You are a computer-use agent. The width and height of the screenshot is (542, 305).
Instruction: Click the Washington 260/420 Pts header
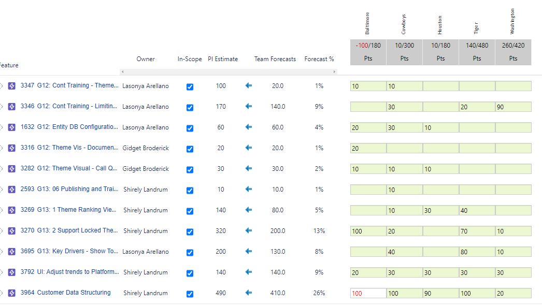click(x=514, y=52)
